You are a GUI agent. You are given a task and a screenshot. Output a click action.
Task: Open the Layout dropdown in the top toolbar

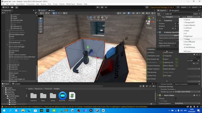coord(196,7)
